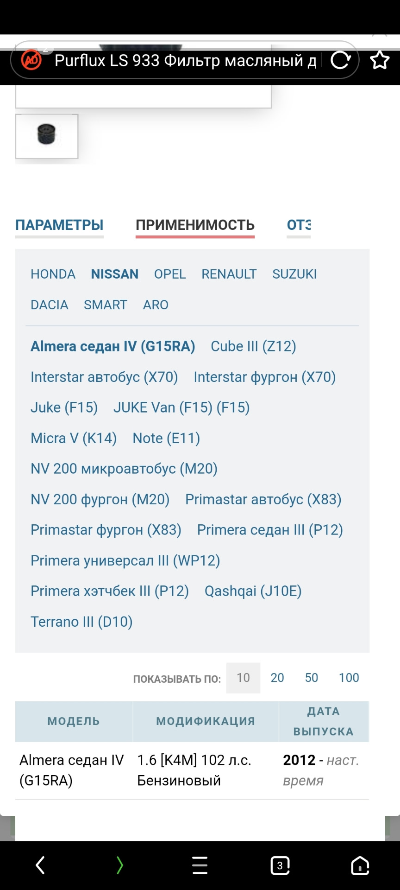This screenshot has height=890, width=400.
Task: Go to the browser home page icon
Action: point(360,865)
